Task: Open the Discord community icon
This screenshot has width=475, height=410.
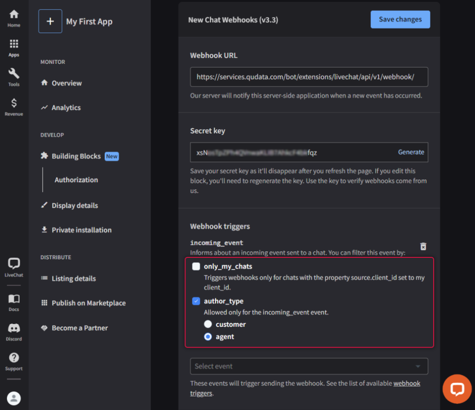Action: point(14,332)
